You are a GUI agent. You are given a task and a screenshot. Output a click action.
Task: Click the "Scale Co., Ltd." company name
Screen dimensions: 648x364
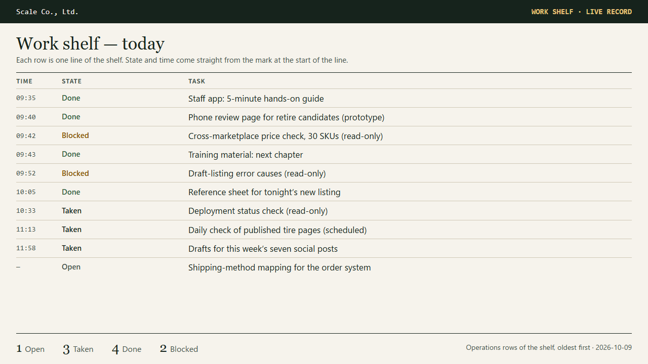47,12
